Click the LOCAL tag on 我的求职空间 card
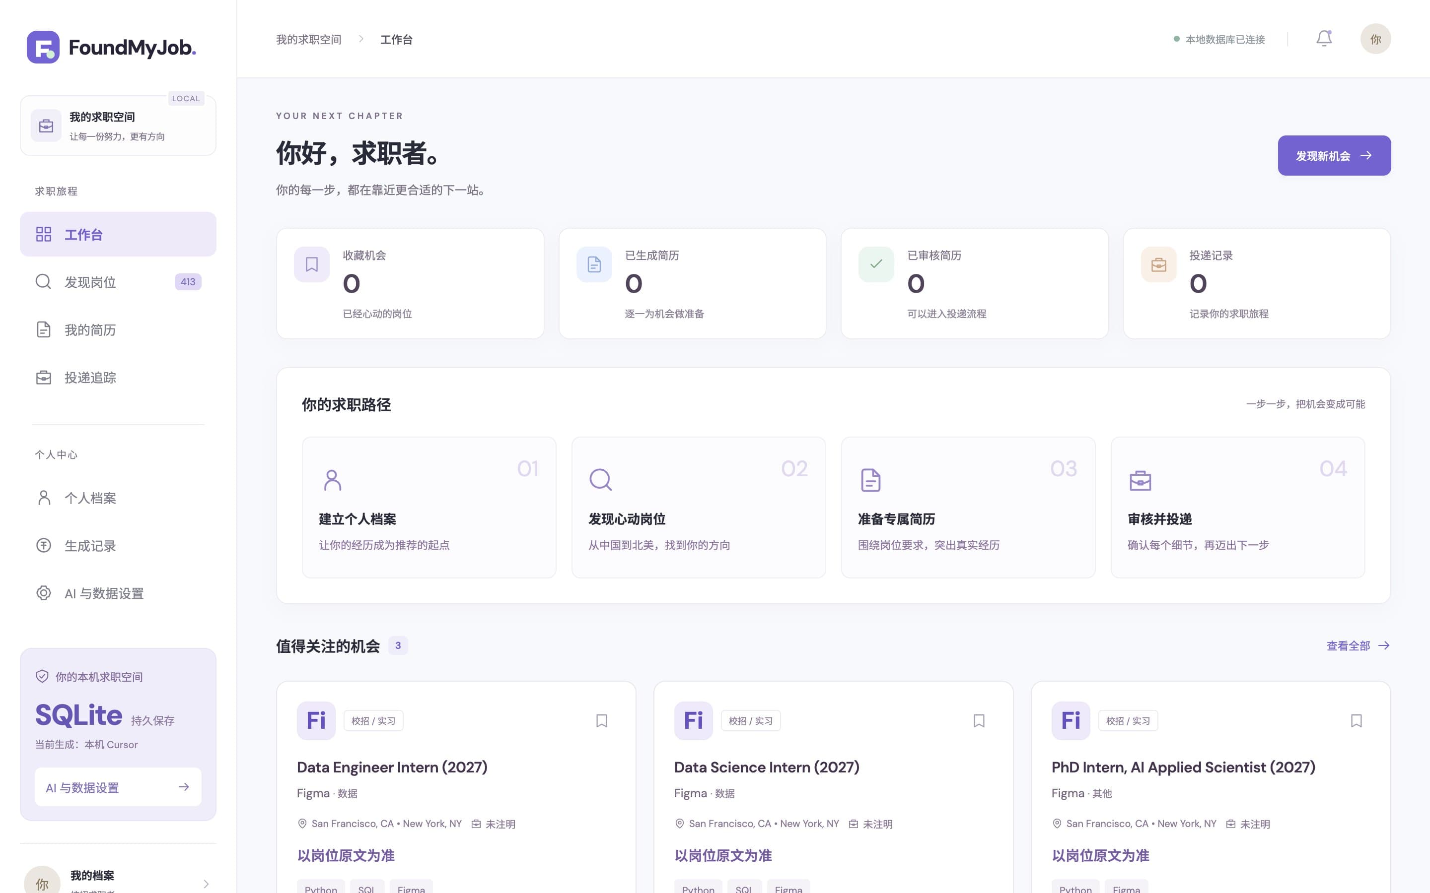The height and width of the screenshot is (893, 1430). 186,99
